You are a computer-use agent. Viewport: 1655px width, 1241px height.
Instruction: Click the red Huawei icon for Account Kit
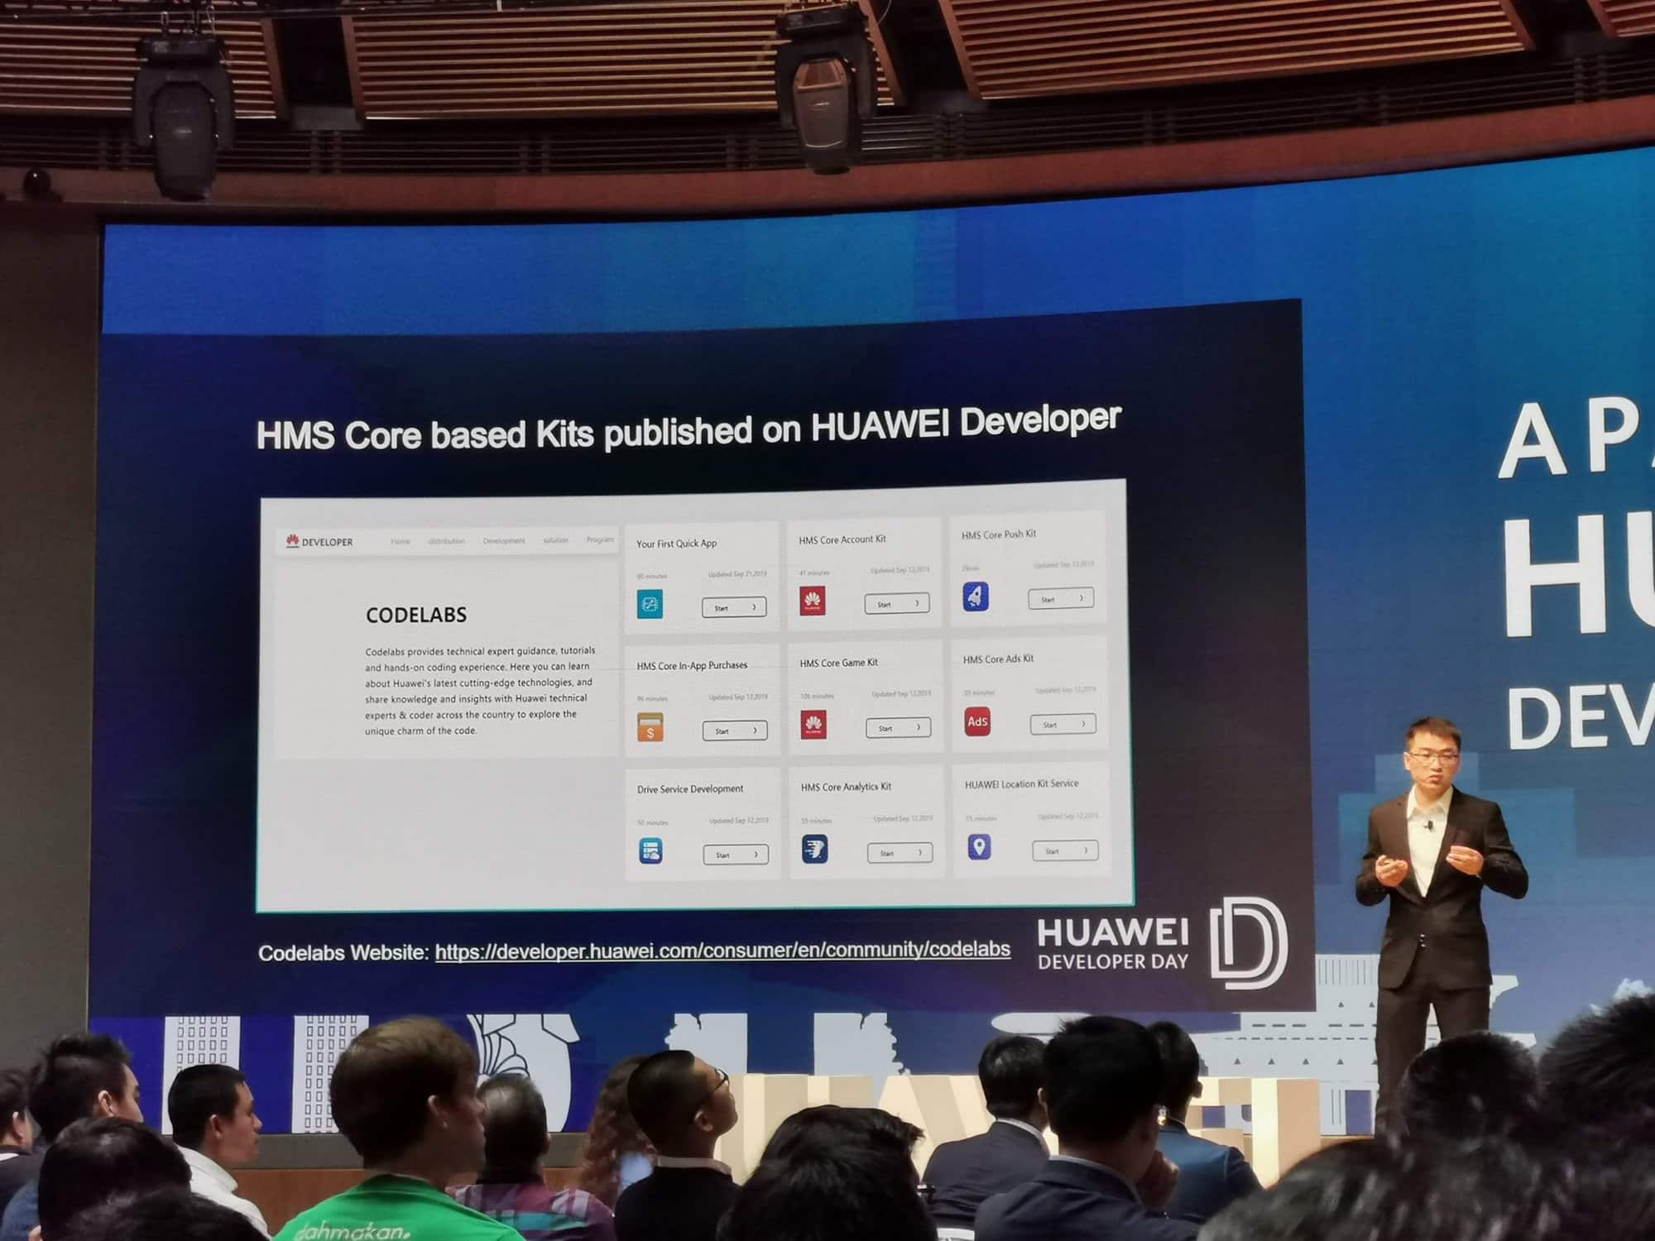[812, 601]
